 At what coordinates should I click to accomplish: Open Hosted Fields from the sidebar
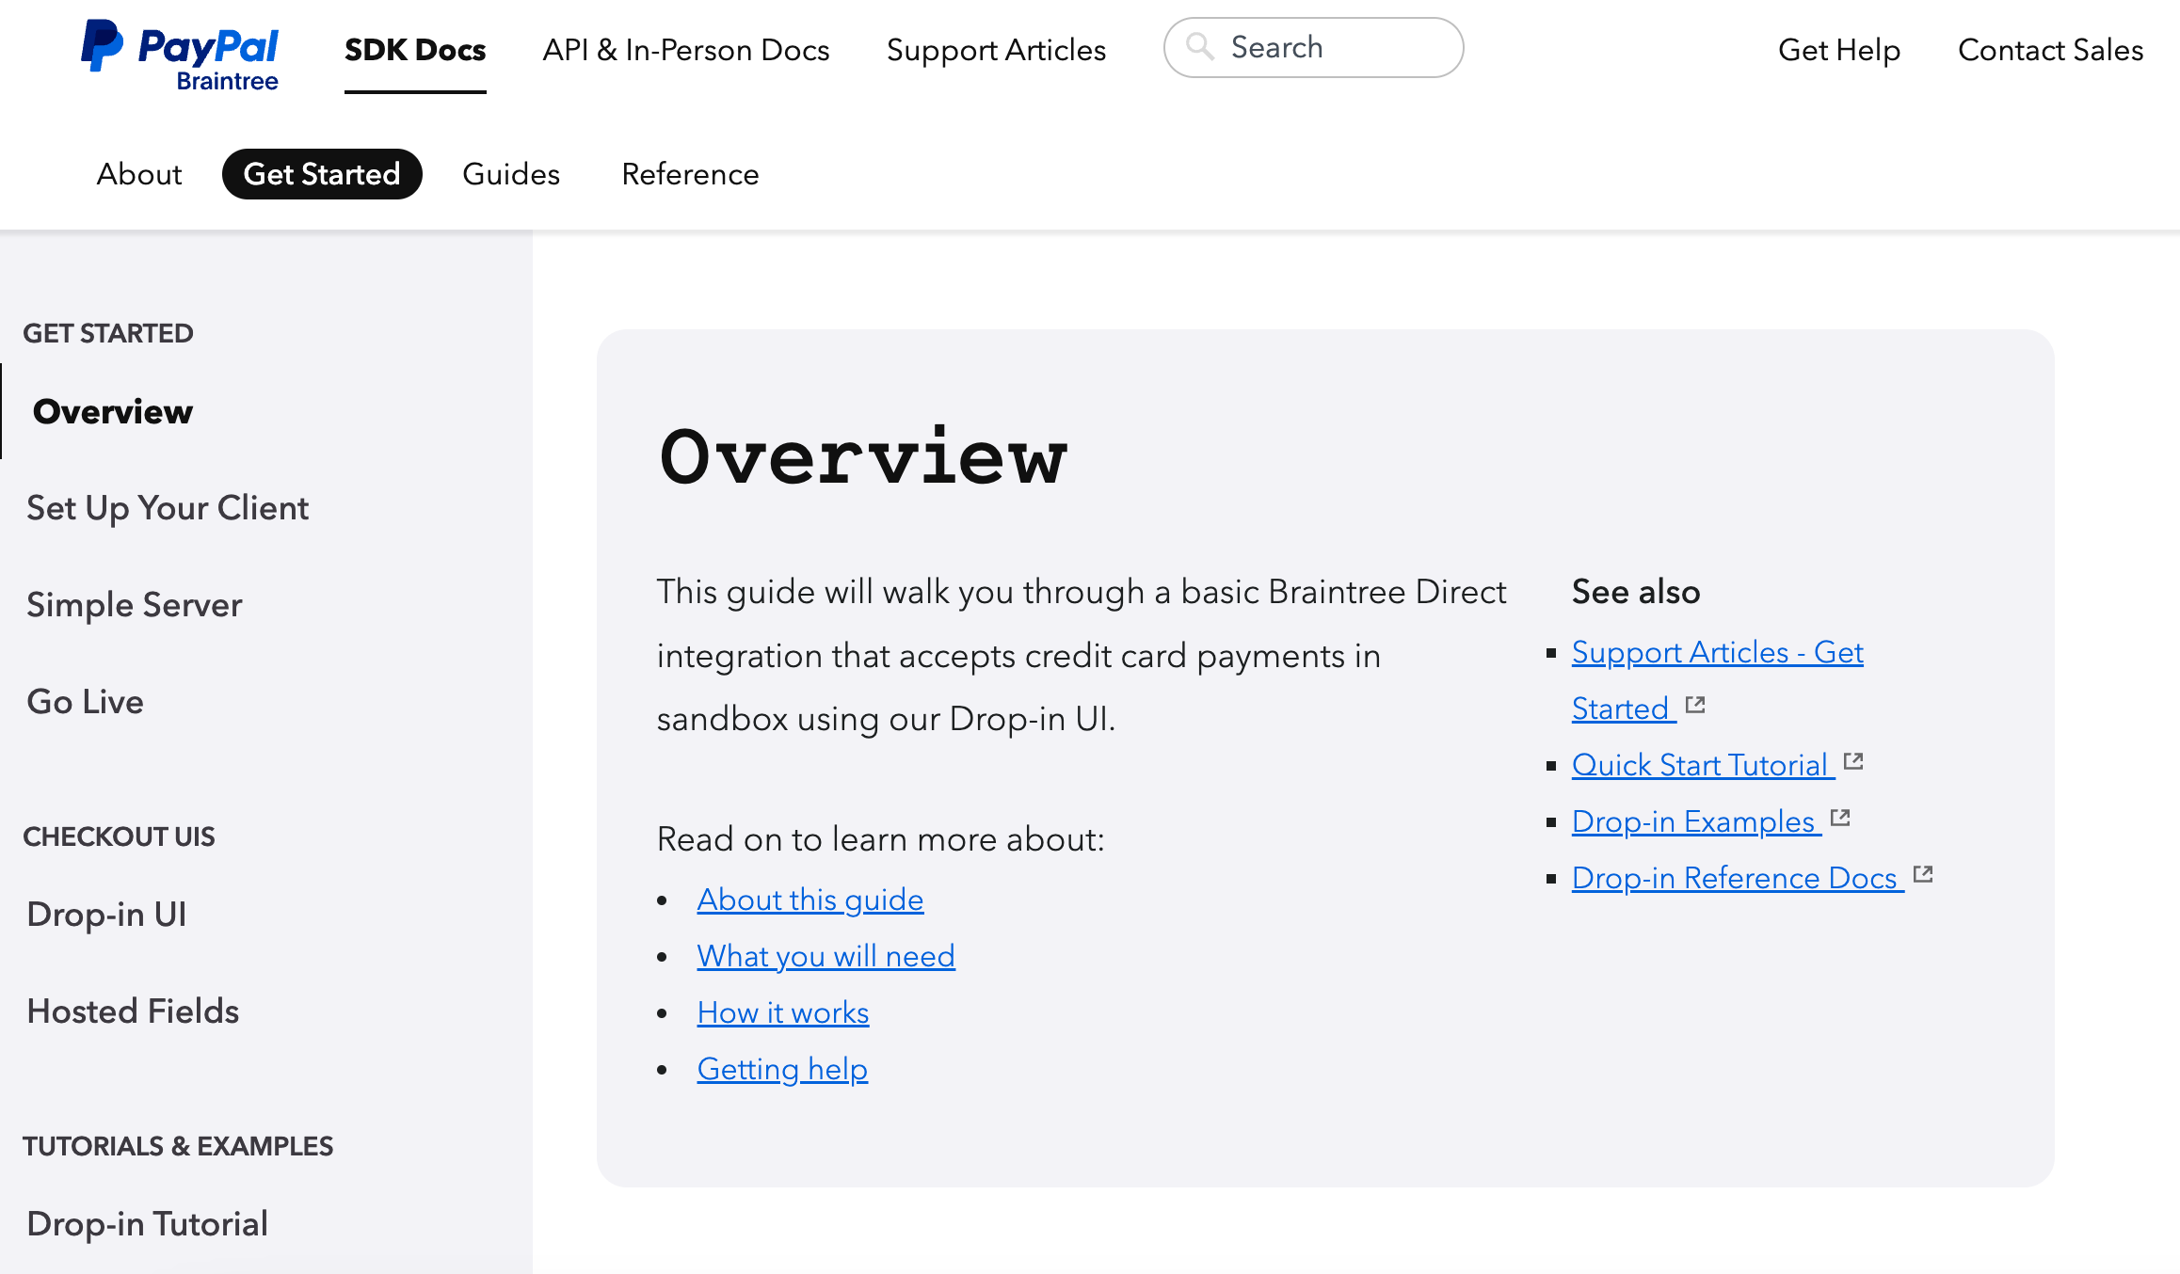(x=133, y=1011)
